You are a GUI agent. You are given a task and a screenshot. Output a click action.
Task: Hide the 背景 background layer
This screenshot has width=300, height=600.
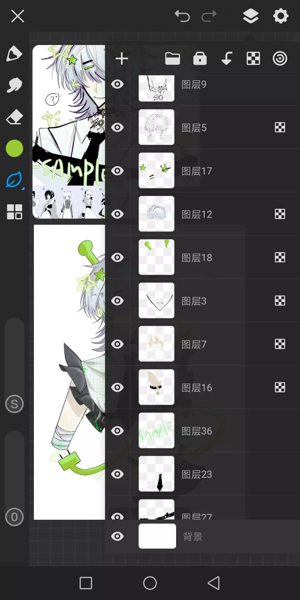(117, 536)
